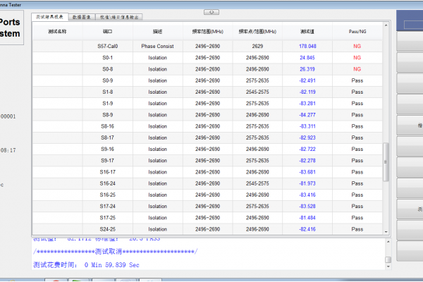
Task: Select the S9-17 port cell
Action: point(108,161)
